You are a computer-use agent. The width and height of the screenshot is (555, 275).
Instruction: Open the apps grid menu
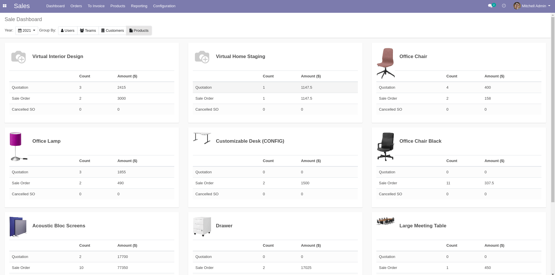click(x=4, y=6)
